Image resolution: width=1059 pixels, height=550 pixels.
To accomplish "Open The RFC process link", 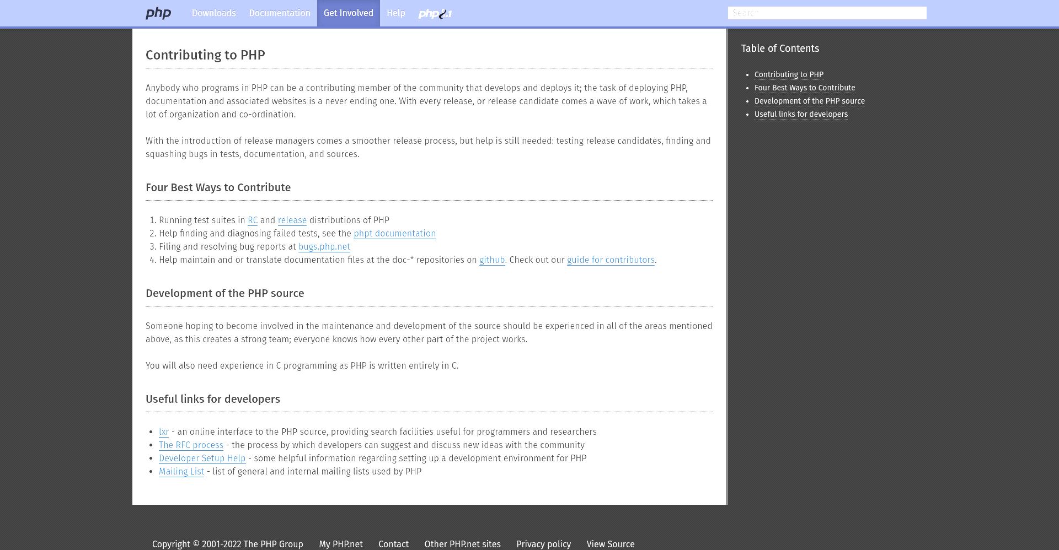I will (x=191, y=445).
